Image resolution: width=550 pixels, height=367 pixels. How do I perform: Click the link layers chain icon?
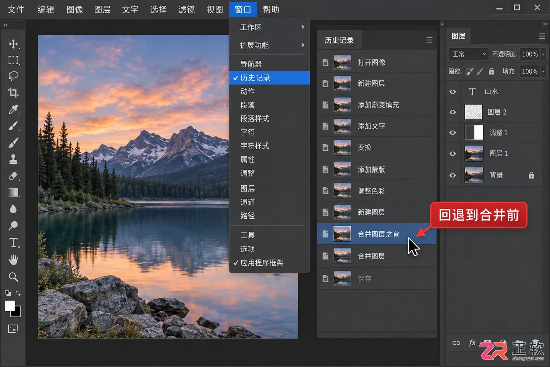tap(456, 343)
